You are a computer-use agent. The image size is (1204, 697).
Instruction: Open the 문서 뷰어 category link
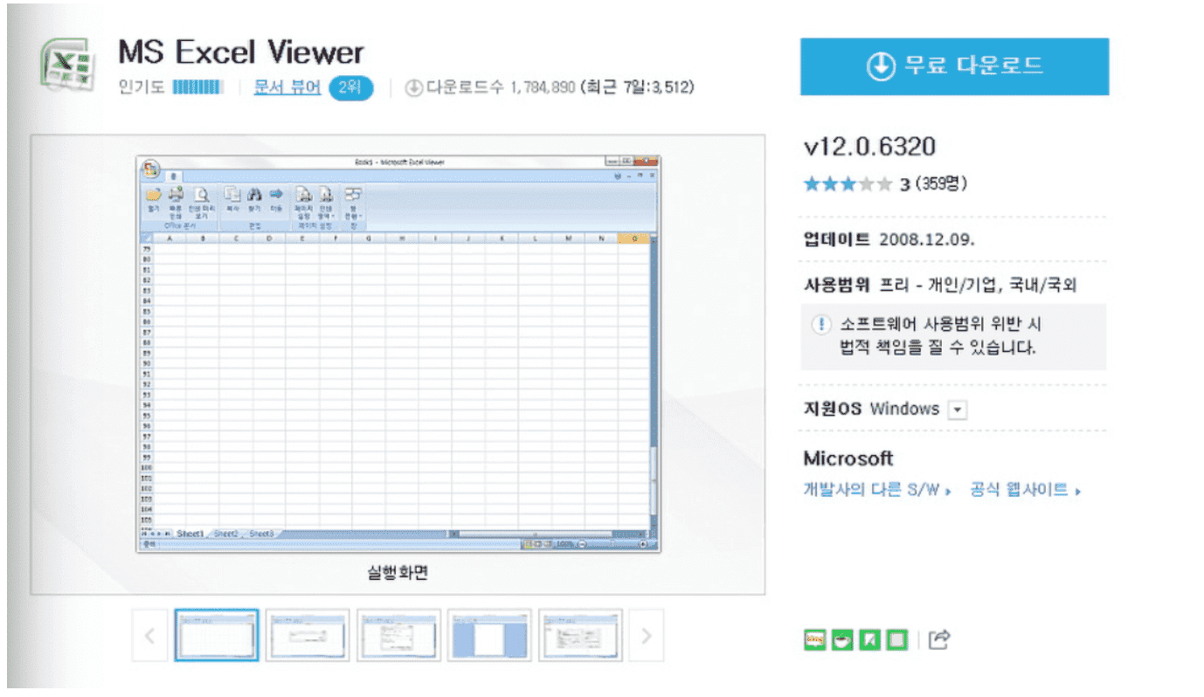[287, 87]
